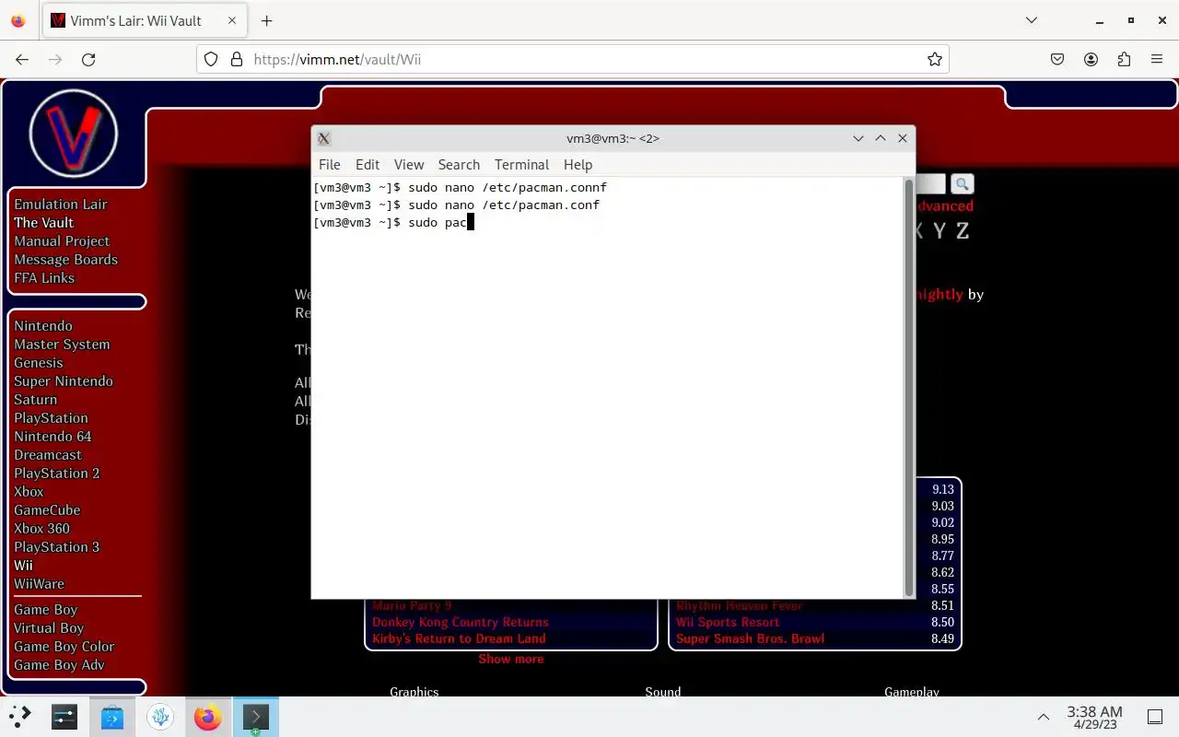Select Game Boy Color in sidebar

64,647
